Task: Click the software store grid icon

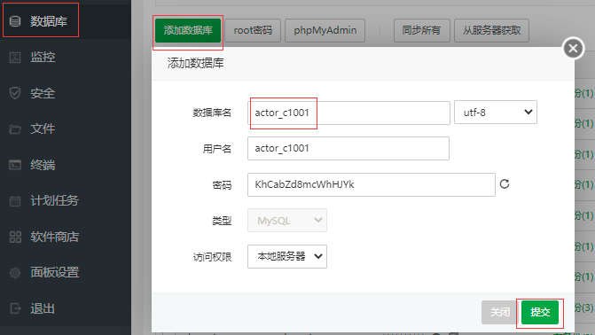Action: pyautogui.click(x=15, y=237)
